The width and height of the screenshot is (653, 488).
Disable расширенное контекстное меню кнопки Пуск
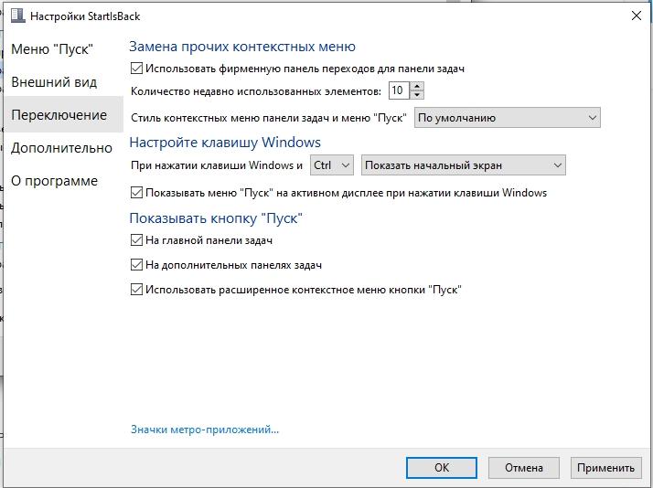(136, 289)
